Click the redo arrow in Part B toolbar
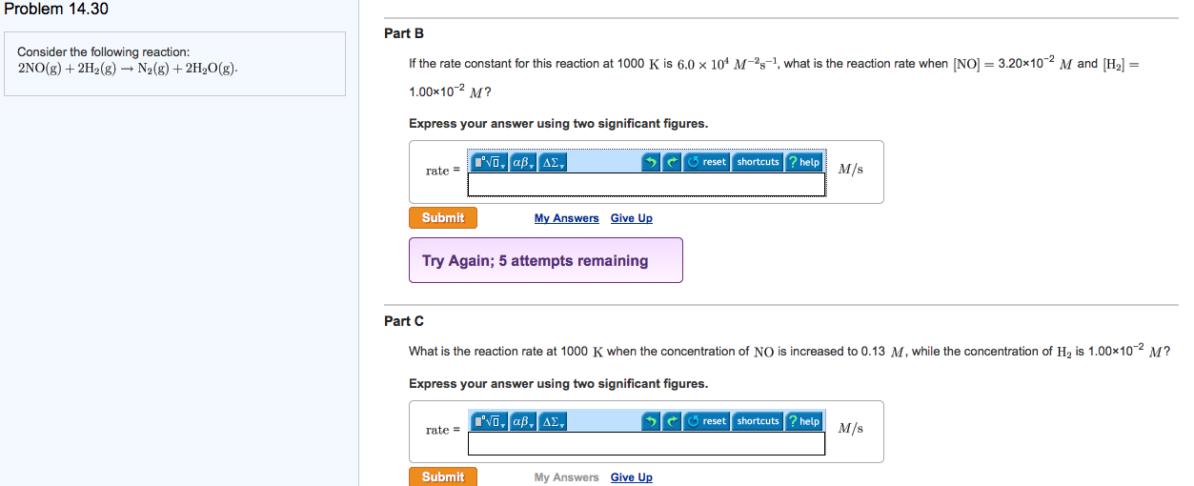This screenshot has height=486, width=1194. click(673, 162)
